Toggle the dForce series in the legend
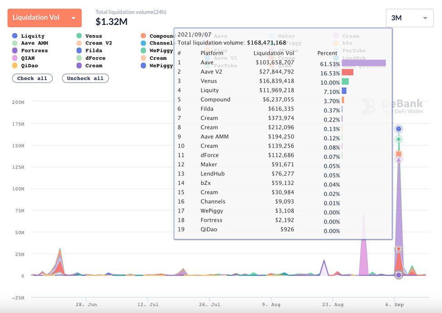Image resolution: width=442 pixels, height=313 pixels. click(95, 58)
